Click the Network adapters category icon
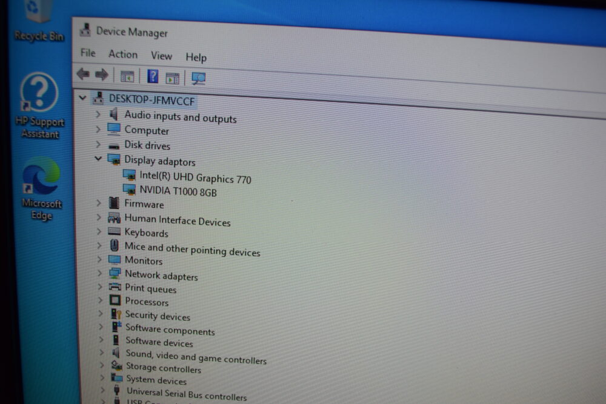This screenshot has height=404, width=606. [115, 273]
